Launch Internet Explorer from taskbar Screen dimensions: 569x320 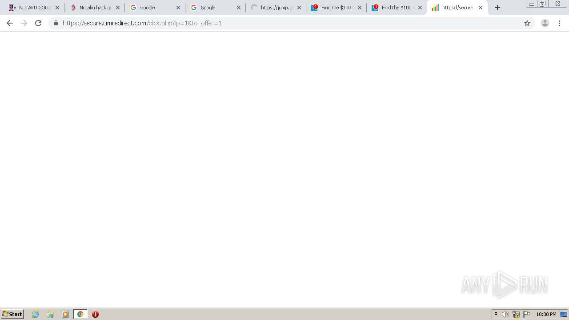[36, 314]
